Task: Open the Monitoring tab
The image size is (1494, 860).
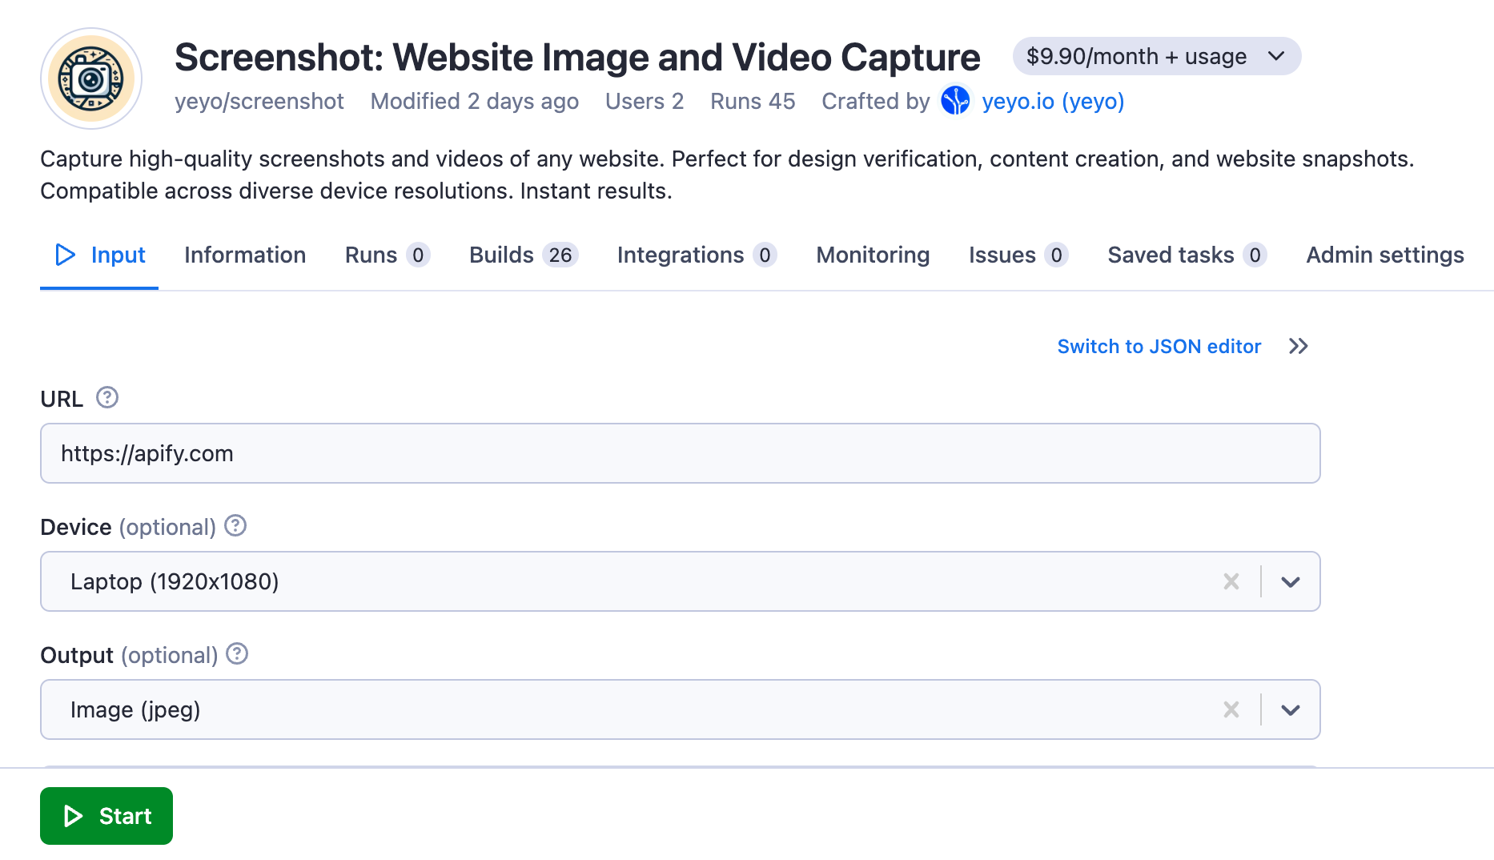Action: point(872,255)
